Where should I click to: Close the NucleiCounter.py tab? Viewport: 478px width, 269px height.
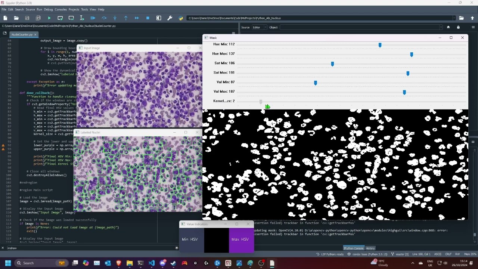click(35, 35)
